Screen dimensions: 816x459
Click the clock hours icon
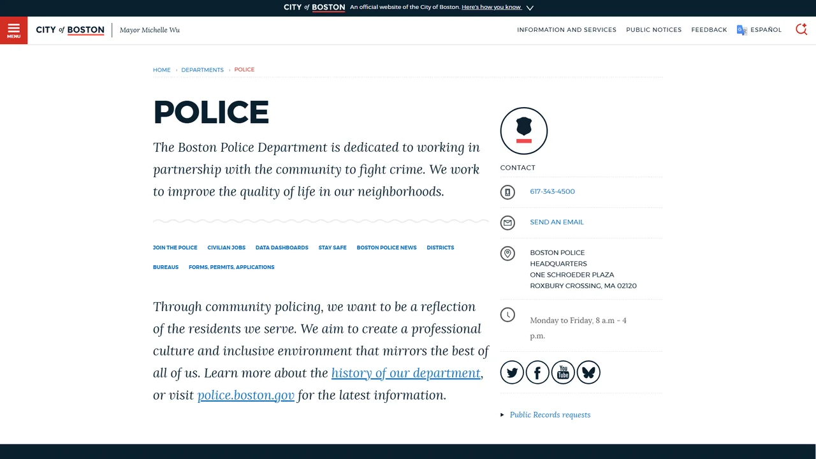507,315
